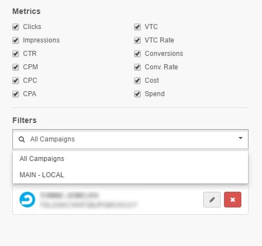Disable the VTC Rate checkbox

click(137, 40)
